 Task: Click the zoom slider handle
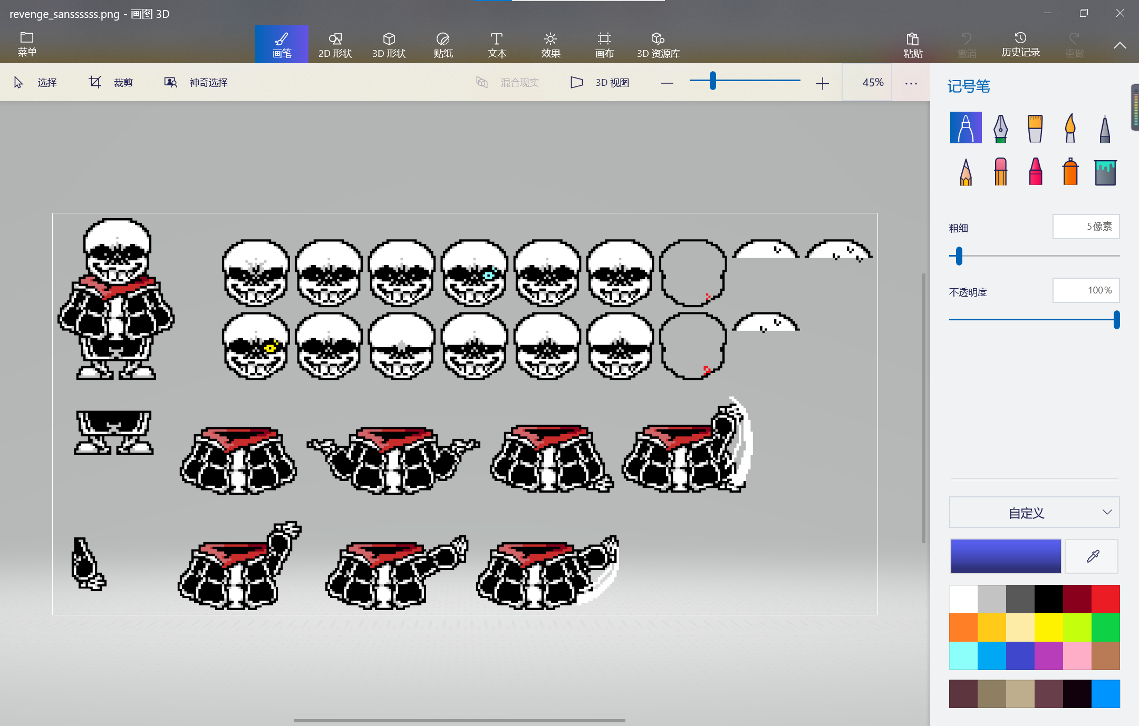(712, 81)
